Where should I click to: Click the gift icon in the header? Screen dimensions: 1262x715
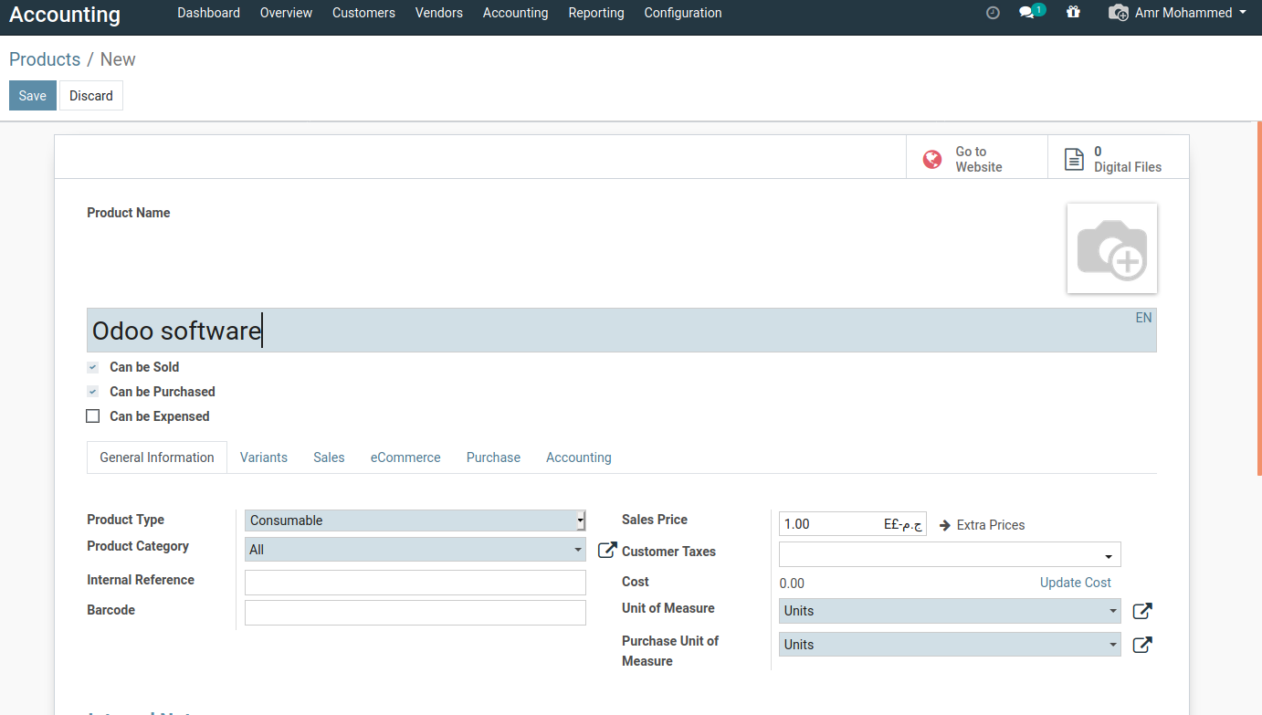coord(1073,13)
